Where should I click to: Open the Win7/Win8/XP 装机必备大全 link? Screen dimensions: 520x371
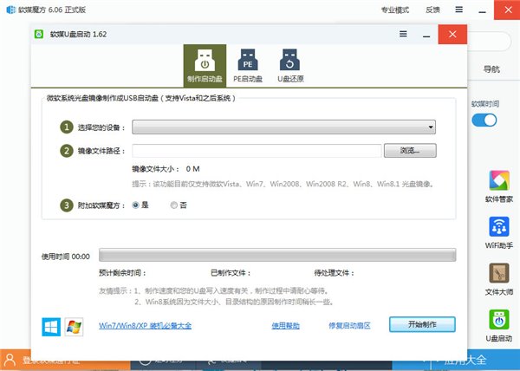coord(145,326)
